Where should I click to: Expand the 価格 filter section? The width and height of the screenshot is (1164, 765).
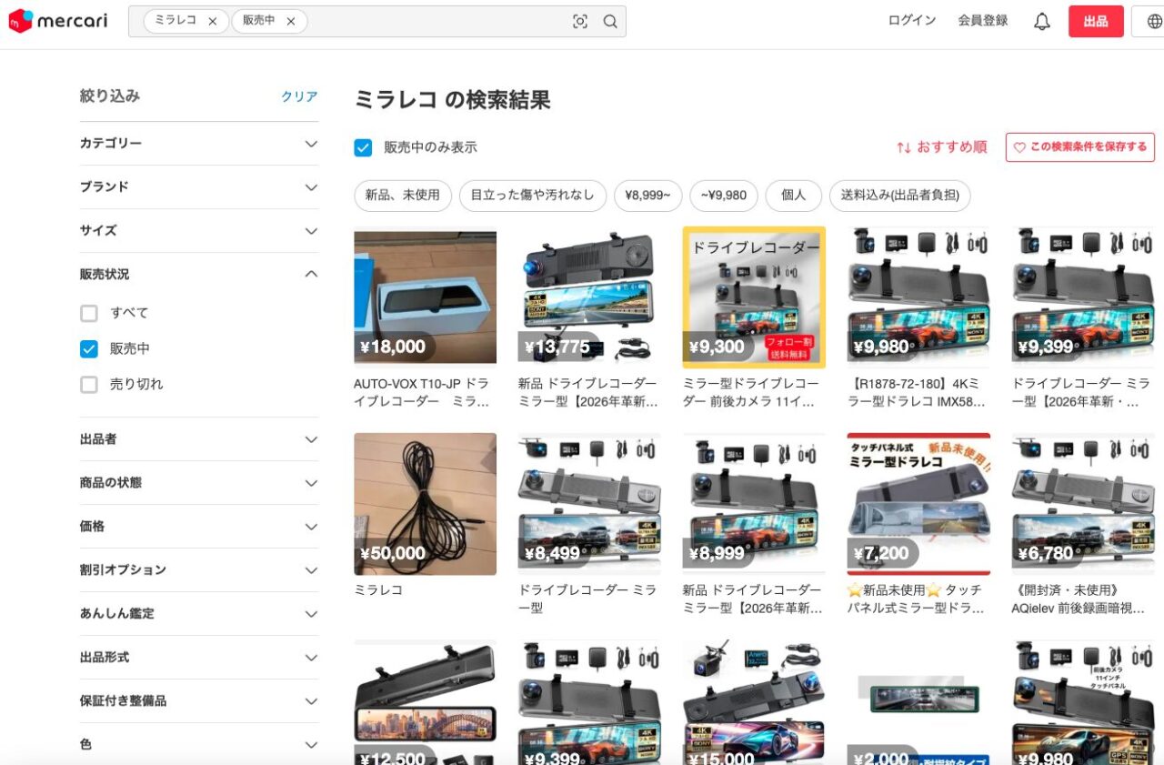click(x=198, y=527)
